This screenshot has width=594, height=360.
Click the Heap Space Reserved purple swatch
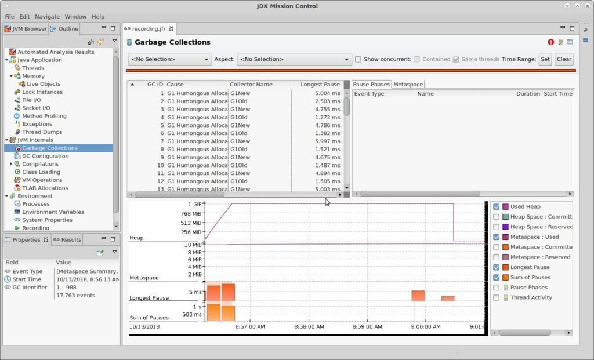505,227
